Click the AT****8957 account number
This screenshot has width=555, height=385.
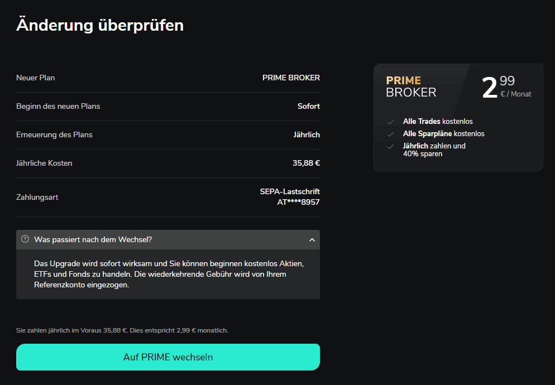tap(298, 202)
